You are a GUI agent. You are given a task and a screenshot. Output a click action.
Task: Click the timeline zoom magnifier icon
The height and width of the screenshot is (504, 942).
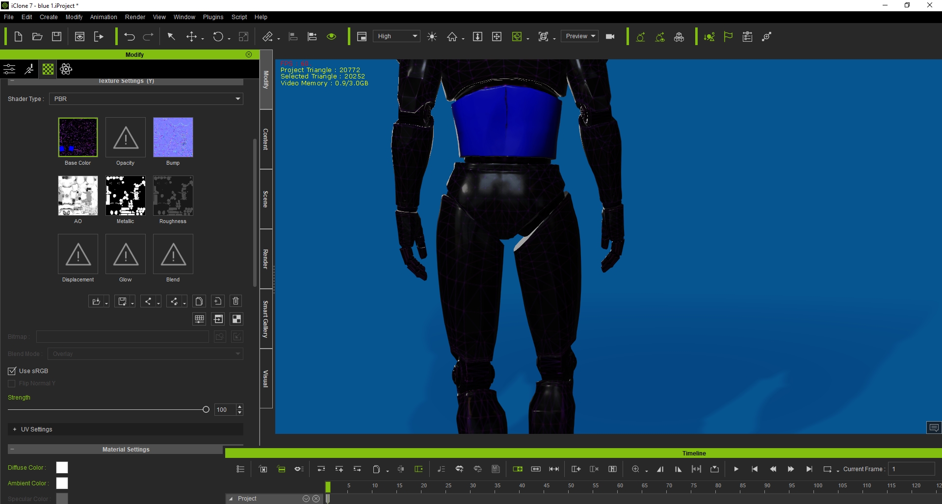pyautogui.click(x=636, y=469)
